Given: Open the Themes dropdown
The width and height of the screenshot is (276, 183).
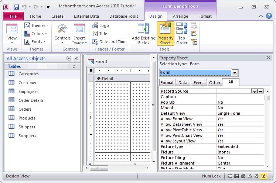Looking at the screenshot, I should (x=35, y=25).
